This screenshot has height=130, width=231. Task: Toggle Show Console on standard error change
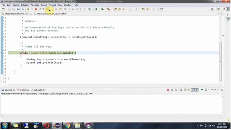[197, 90]
